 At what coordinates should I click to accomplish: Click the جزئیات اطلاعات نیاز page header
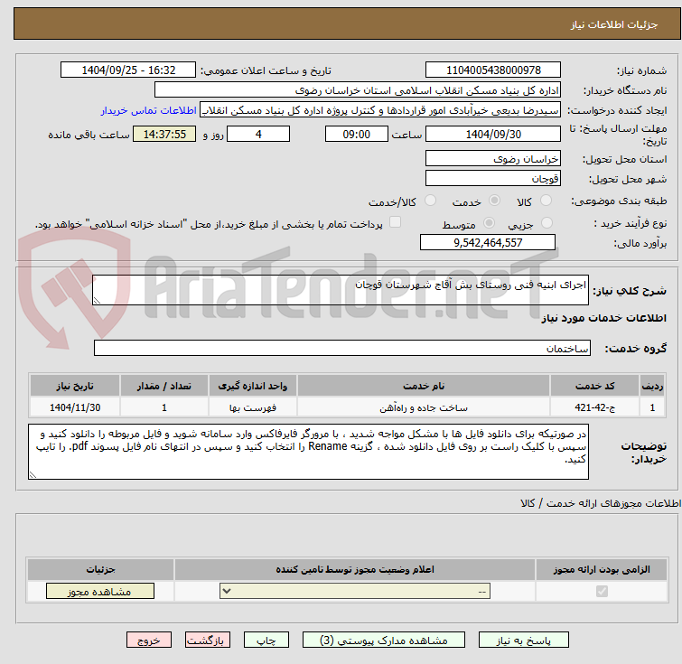point(614,24)
